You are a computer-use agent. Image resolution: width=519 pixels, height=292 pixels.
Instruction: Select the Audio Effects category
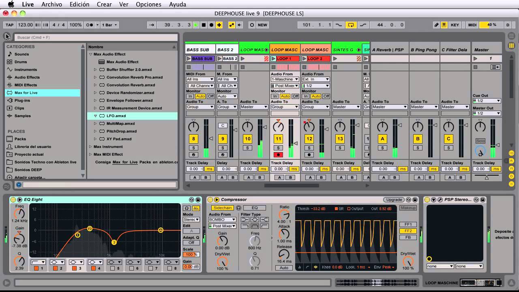[27, 77]
